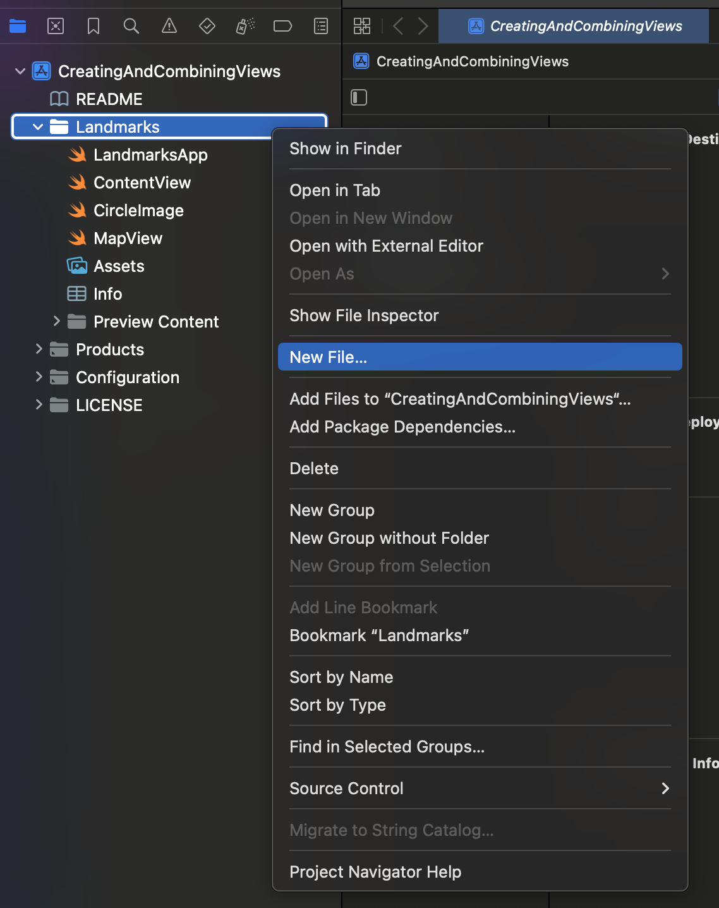Click the project icon in the breadcrumb bar
719x908 pixels.
click(x=361, y=61)
